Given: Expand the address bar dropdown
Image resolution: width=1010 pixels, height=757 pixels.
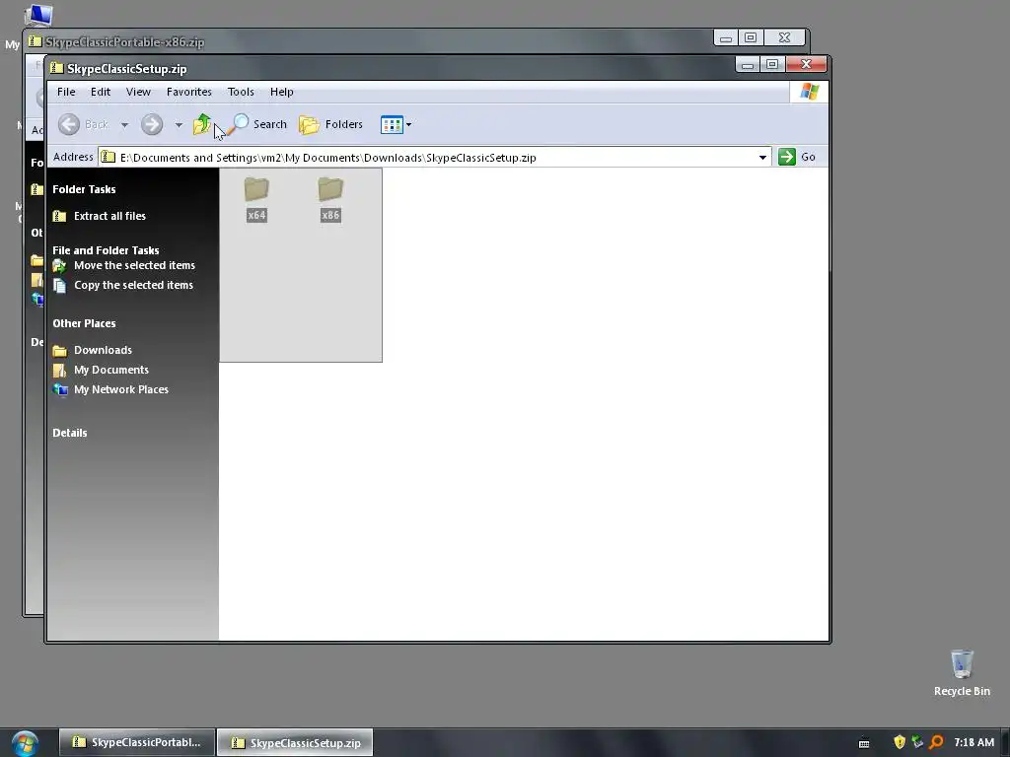Looking at the screenshot, I should coord(762,157).
